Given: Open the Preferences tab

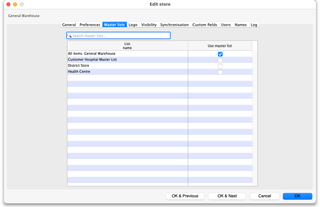Looking at the screenshot, I should tap(90, 25).
